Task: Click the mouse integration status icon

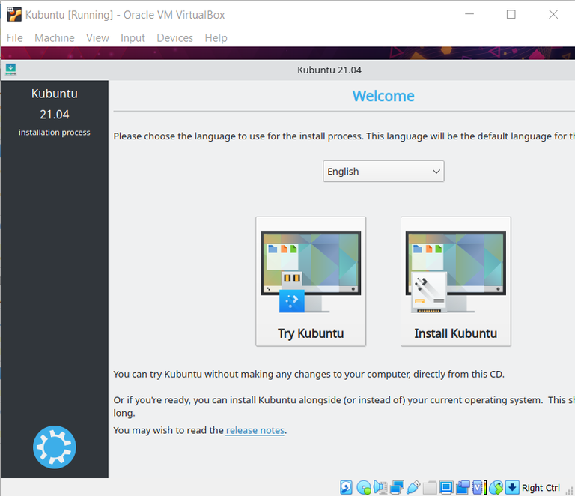Action: [496, 487]
